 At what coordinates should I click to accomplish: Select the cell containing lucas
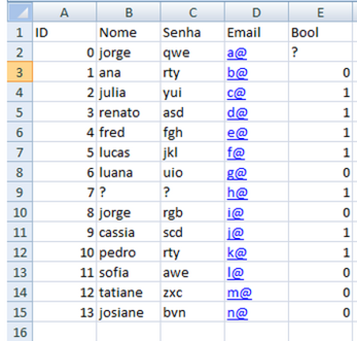(x=128, y=152)
